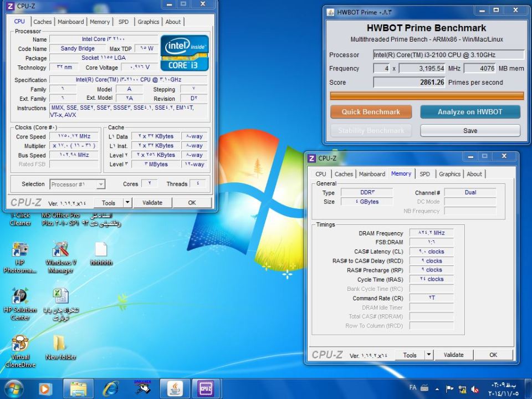Open Windows Explorer from the taskbar
Image resolution: width=532 pixels, height=399 pixels.
78,389
